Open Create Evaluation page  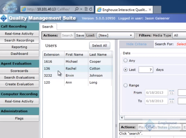[x=19, y=84]
